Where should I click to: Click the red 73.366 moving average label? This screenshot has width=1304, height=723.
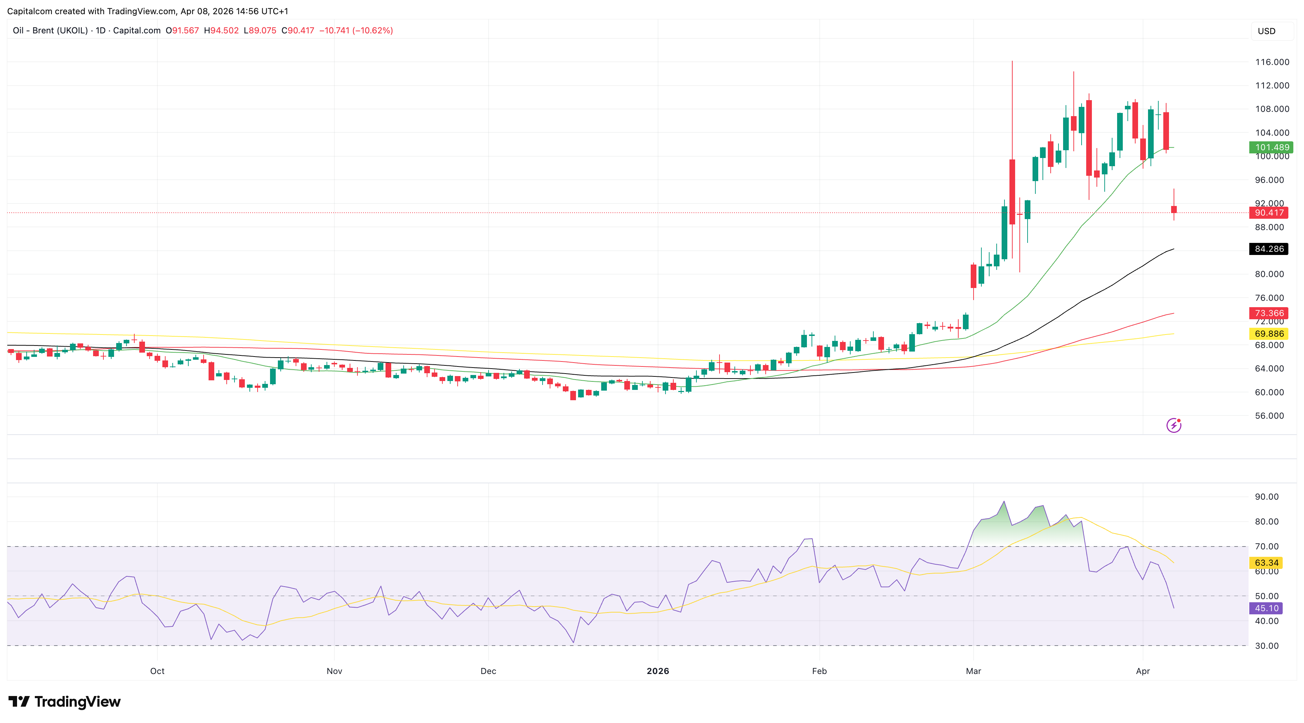click(x=1268, y=313)
